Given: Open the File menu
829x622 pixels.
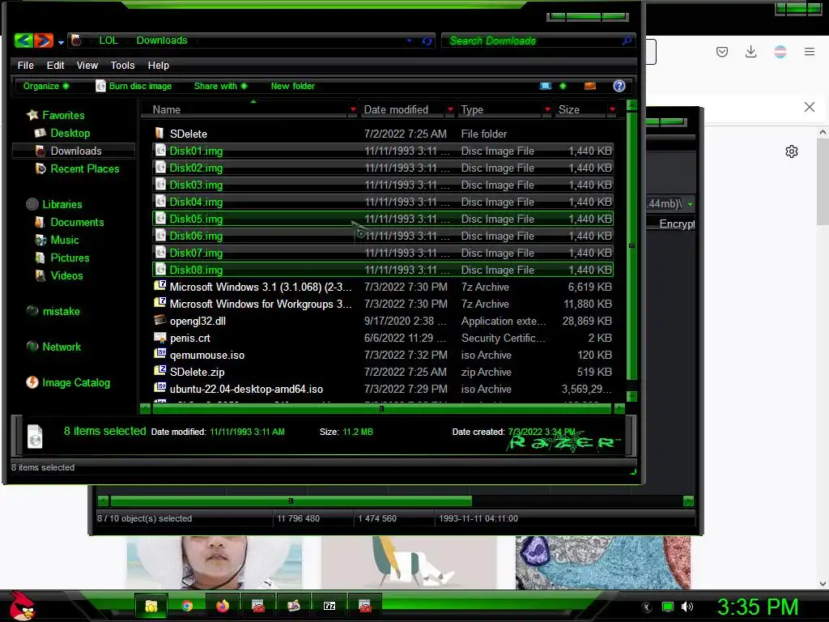Looking at the screenshot, I should [x=25, y=65].
